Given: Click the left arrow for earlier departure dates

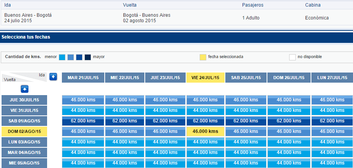Looking at the screenshot, I should click(x=53, y=77).
